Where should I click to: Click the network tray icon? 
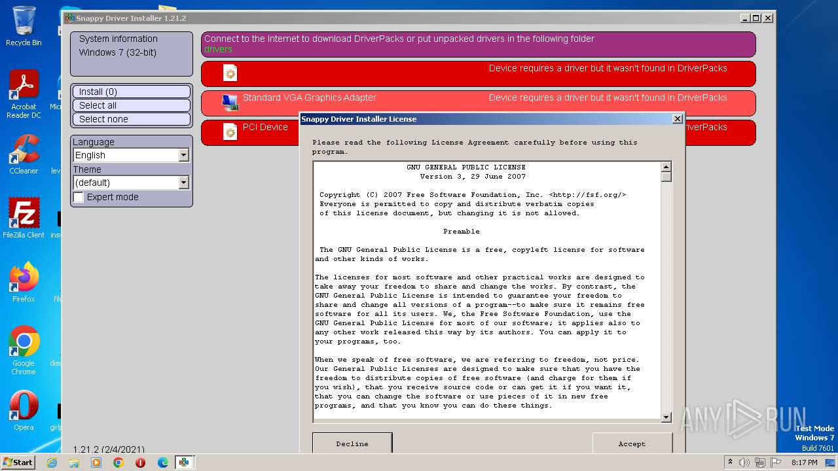tap(760, 462)
